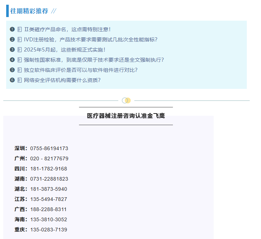Click Guangzhou phone number 020 - 82177679
The width and height of the screenshot is (261, 239).
pos(49,158)
